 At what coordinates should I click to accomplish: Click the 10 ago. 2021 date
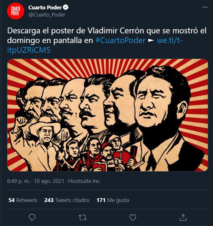pyautogui.click(x=49, y=181)
